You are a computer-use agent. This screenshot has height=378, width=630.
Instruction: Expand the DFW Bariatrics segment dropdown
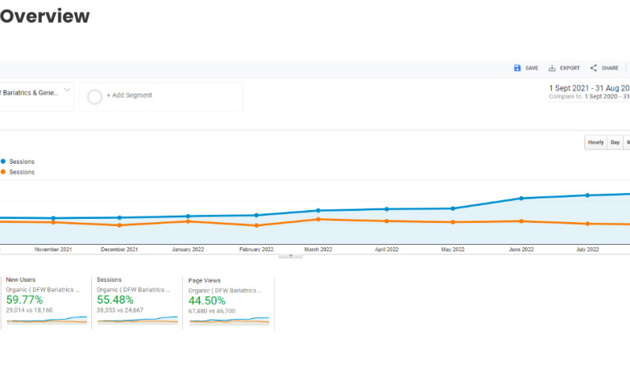67,91
